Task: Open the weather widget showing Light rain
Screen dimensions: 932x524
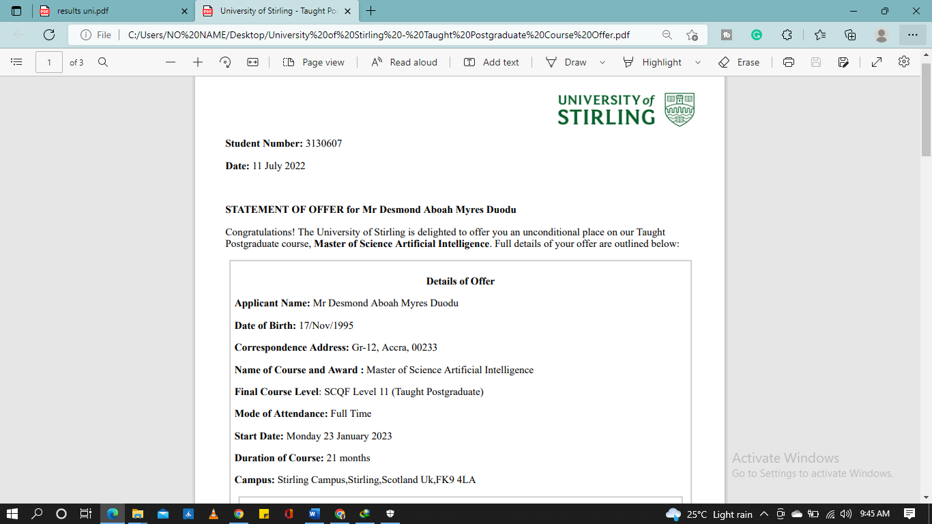Action: [710, 514]
